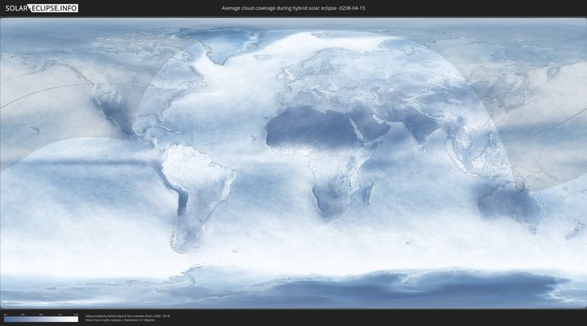Click the SOLAR ECLIPSE.INFO logo

click(41, 7)
